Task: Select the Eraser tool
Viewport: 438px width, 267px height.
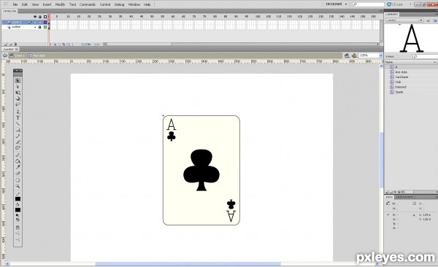Action: (x=18, y=173)
